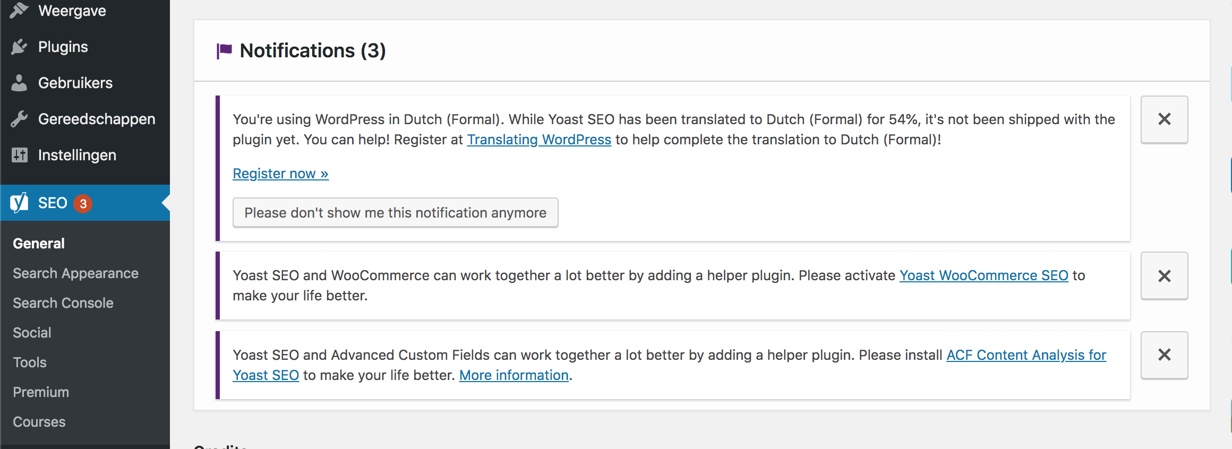Click the Instellingen settings icon
The image size is (1232, 449).
point(19,155)
